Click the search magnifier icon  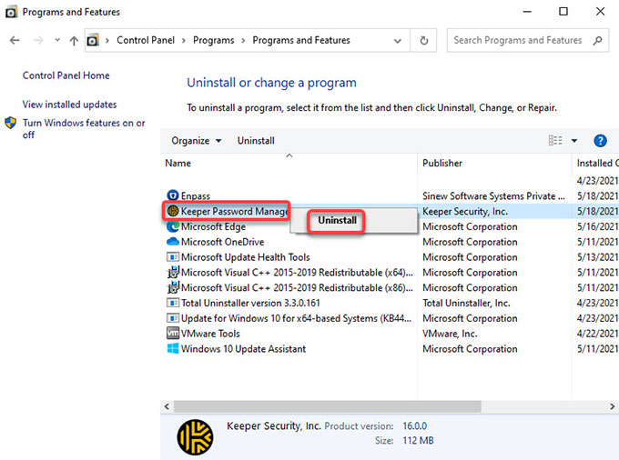(x=598, y=40)
